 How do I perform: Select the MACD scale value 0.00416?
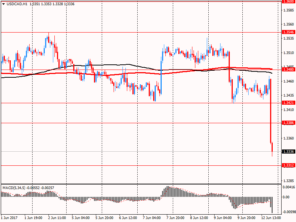[289, 187]
